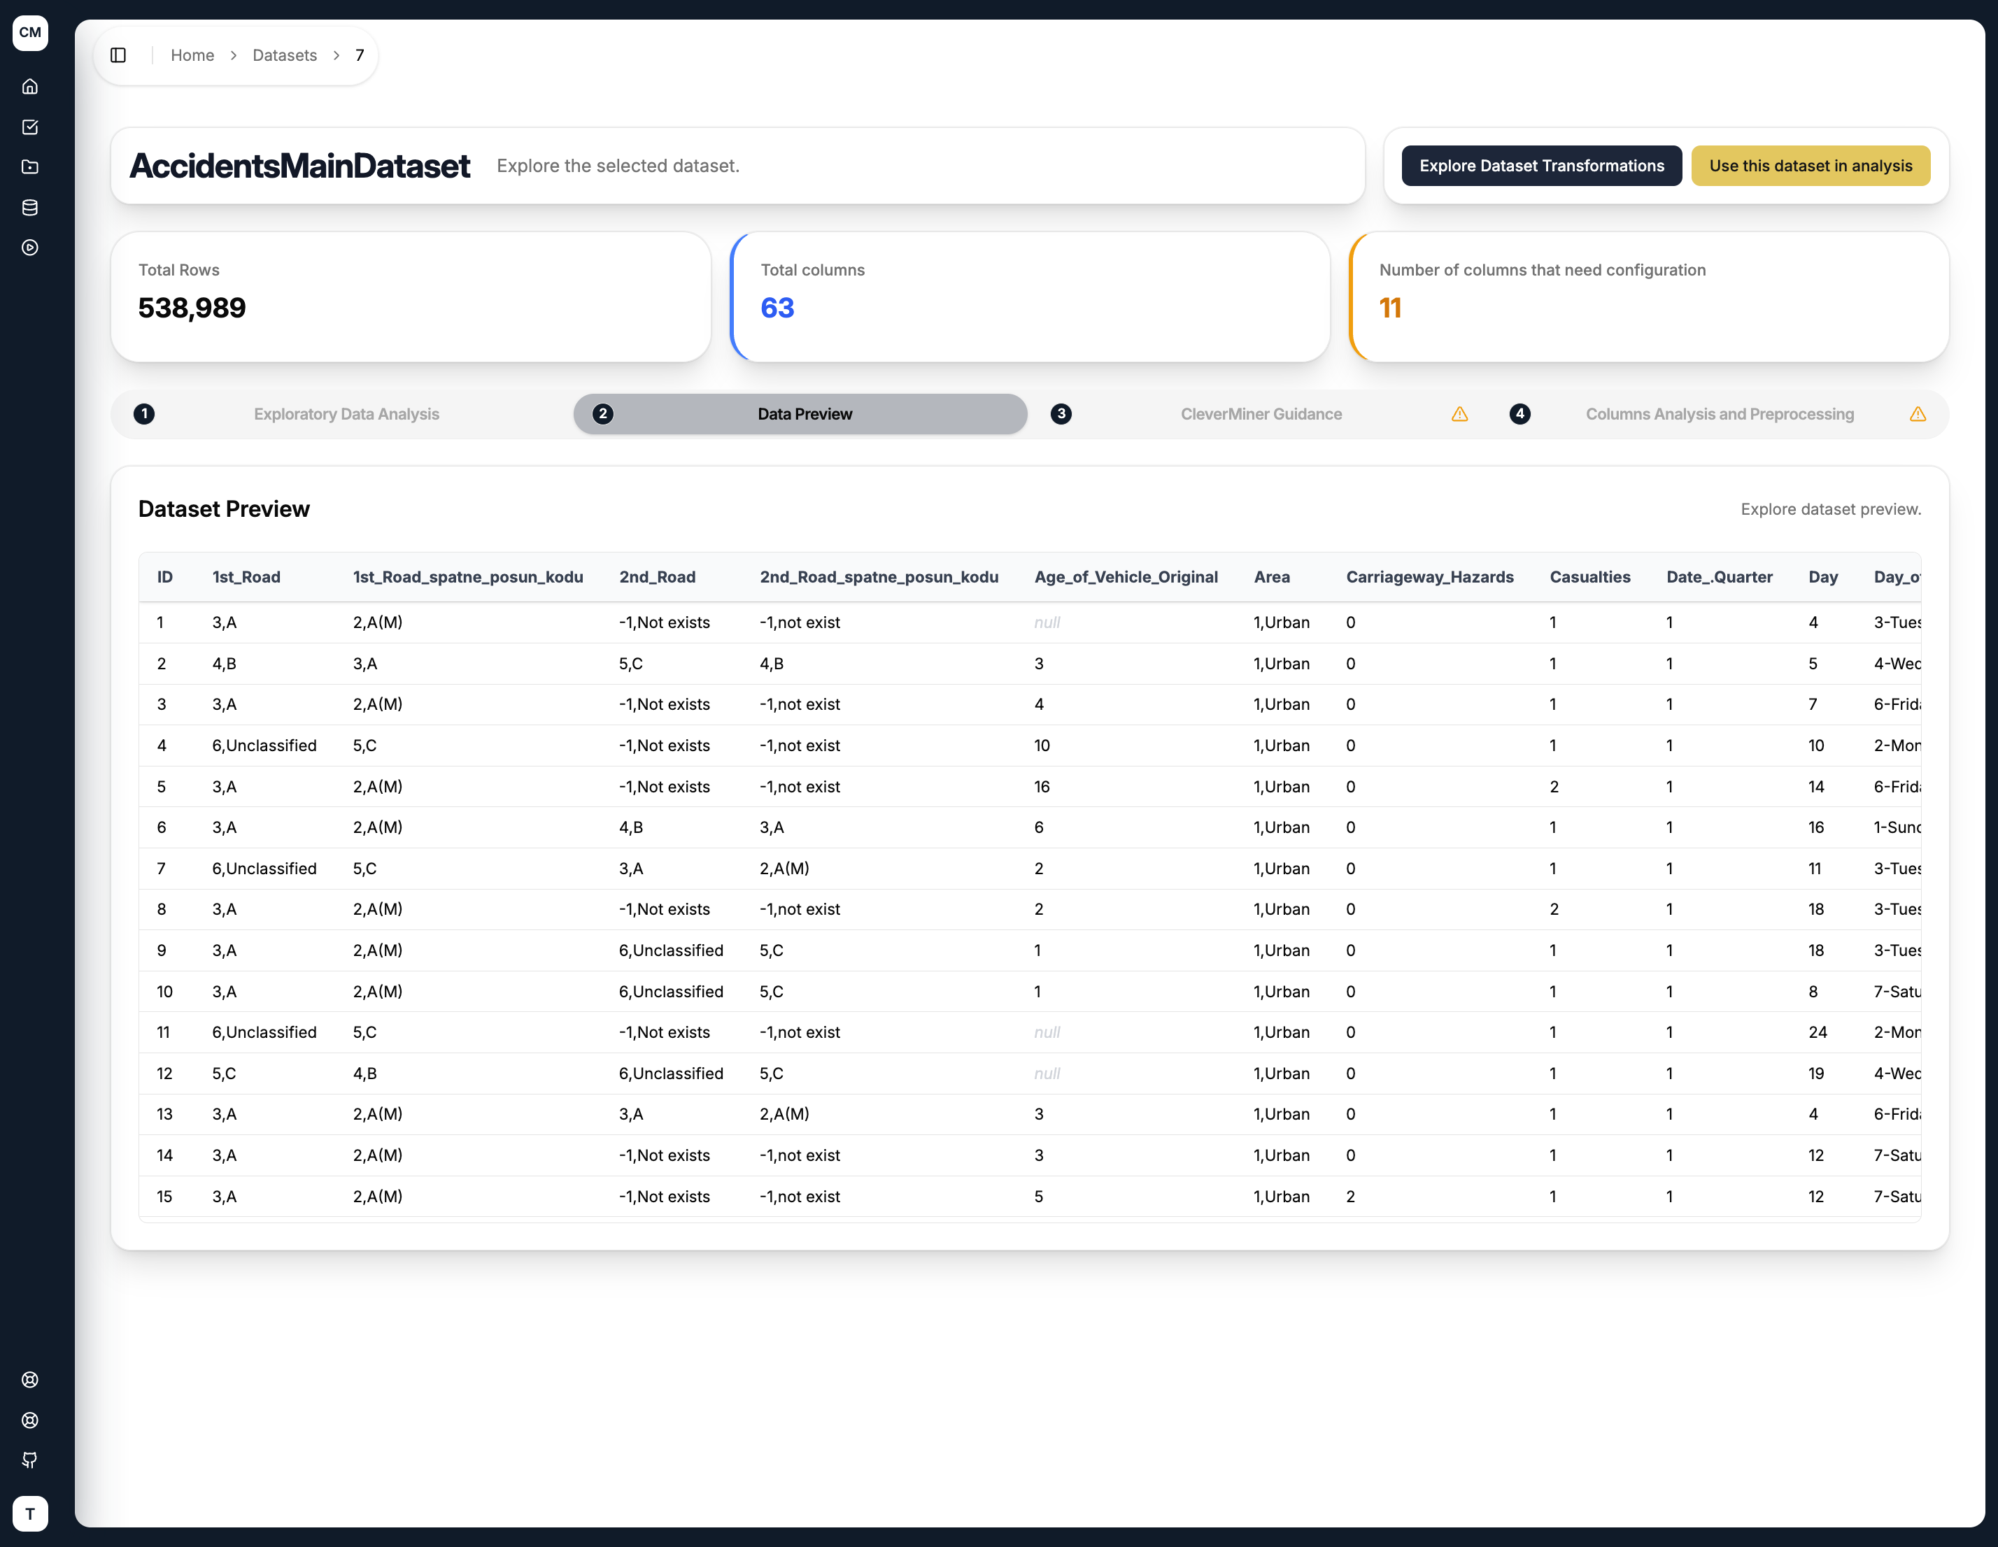This screenshot has width=1998, height=1547.
Task: Click the AccidentsMainDataset title
Action: click(299, 166)
